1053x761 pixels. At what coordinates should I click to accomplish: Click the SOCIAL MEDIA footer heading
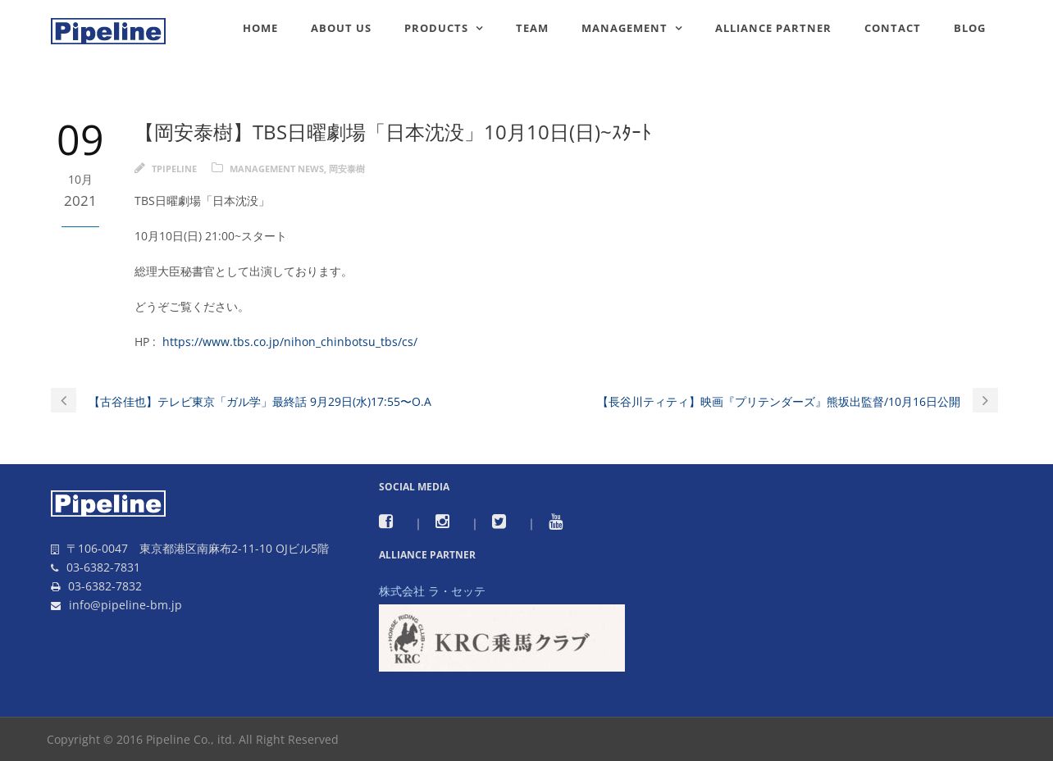pos(414,487)
